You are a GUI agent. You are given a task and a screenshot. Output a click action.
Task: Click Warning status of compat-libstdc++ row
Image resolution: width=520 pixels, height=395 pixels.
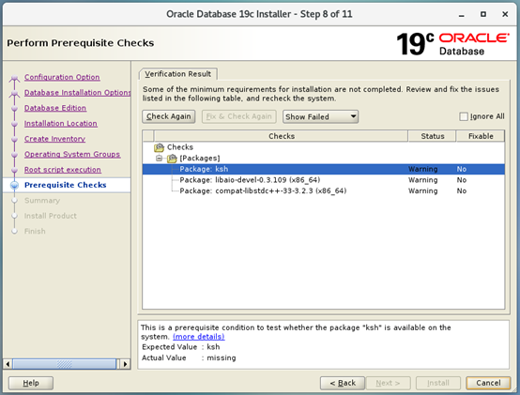pyautogui.click(x=422, y=190)
